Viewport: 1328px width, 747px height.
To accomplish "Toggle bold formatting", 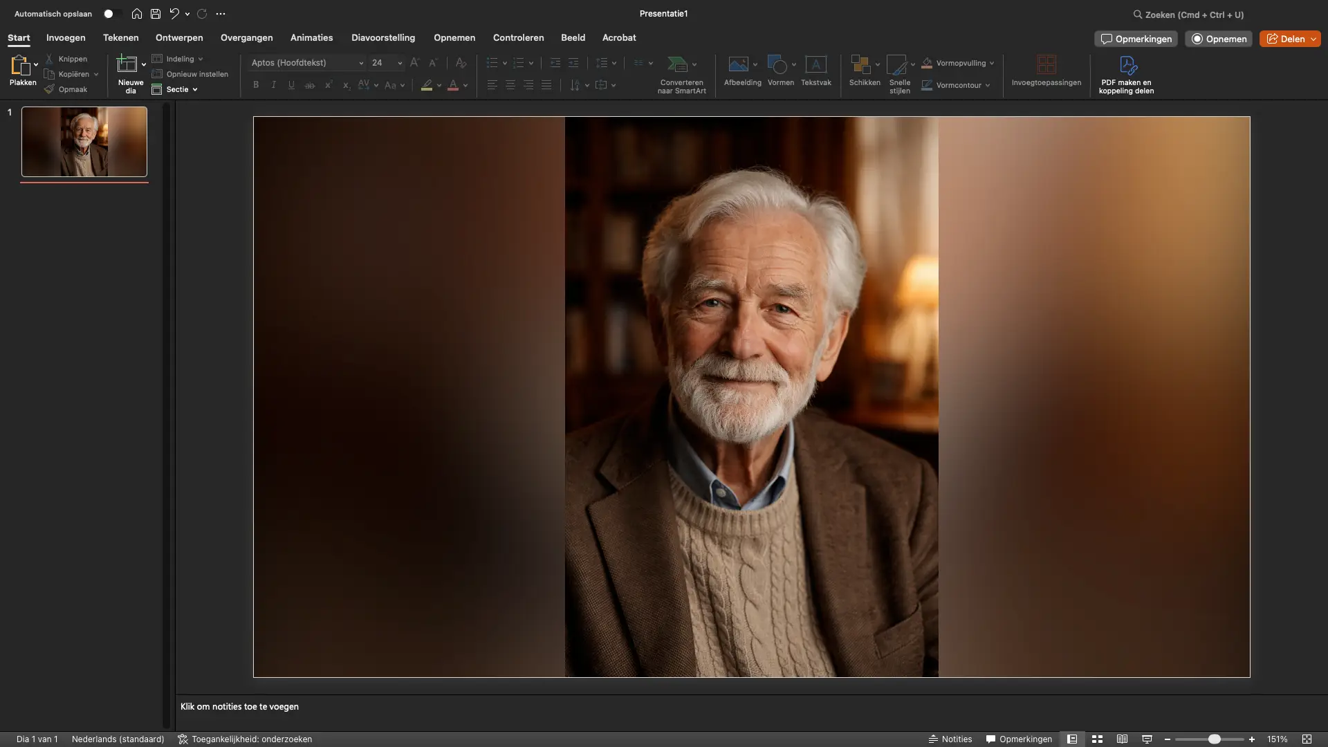I will tap(255, 84).
